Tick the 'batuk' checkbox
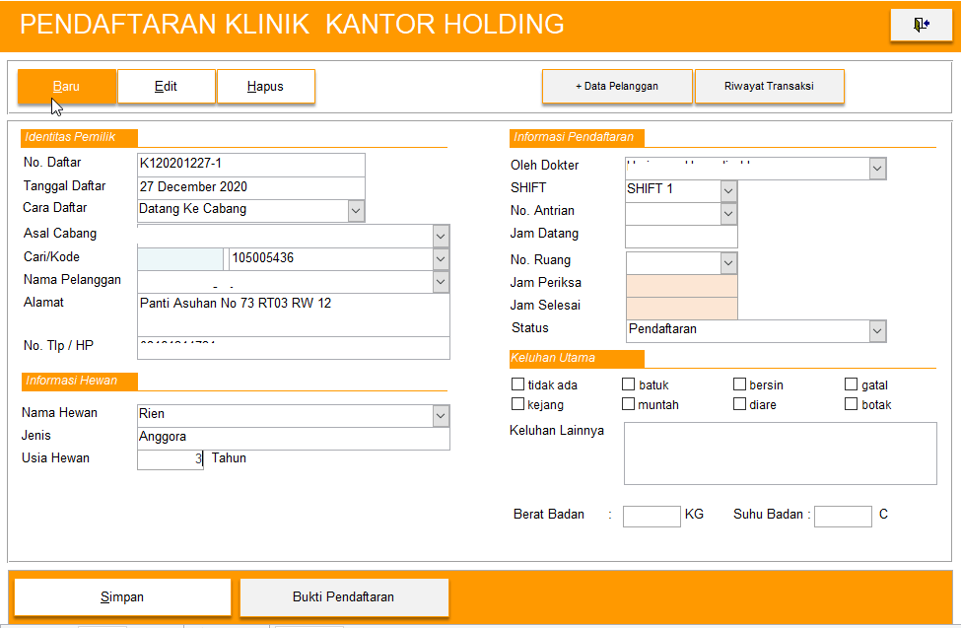This screenshot has height=628, width=961. (x=629, y=384)
